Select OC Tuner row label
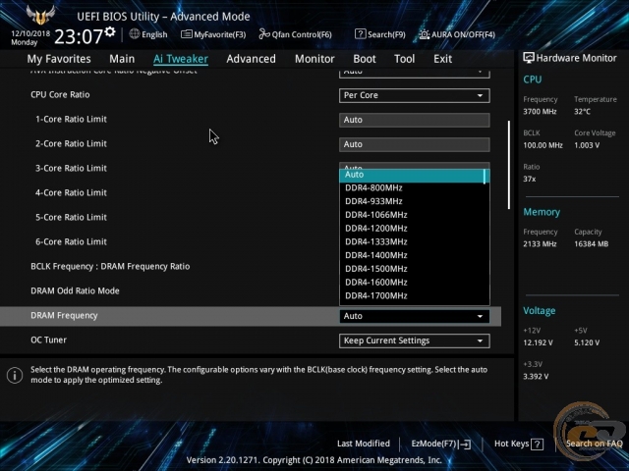Image resolution: width=629 pixels, height=471 pixels. tap(48, 340)
